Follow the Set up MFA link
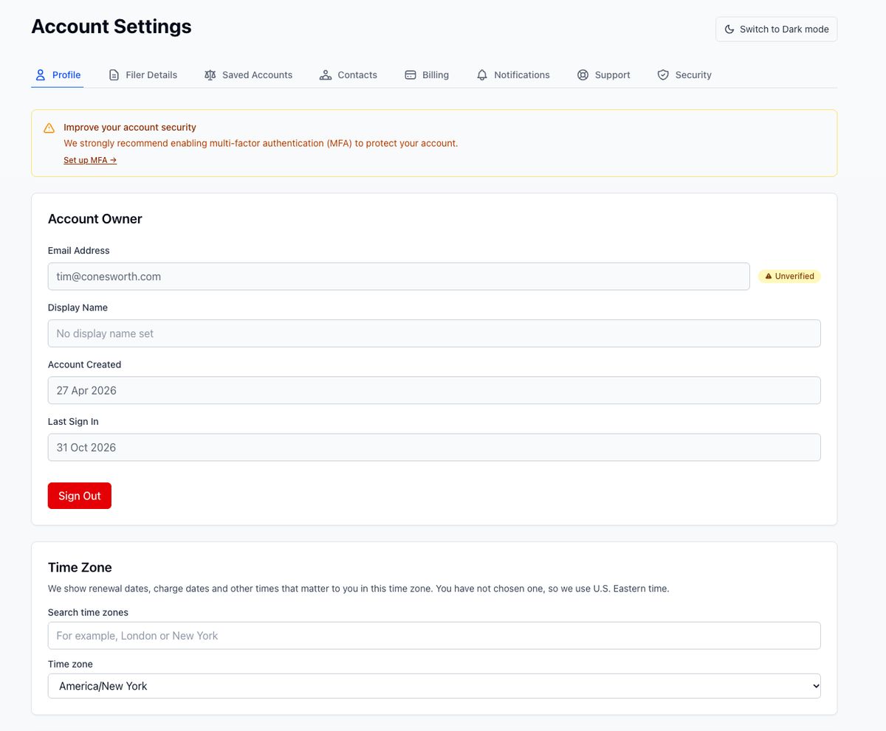 tap(90, 160)
